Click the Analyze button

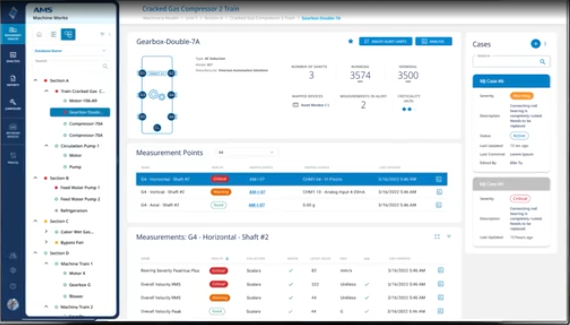[x=433, y=41]
